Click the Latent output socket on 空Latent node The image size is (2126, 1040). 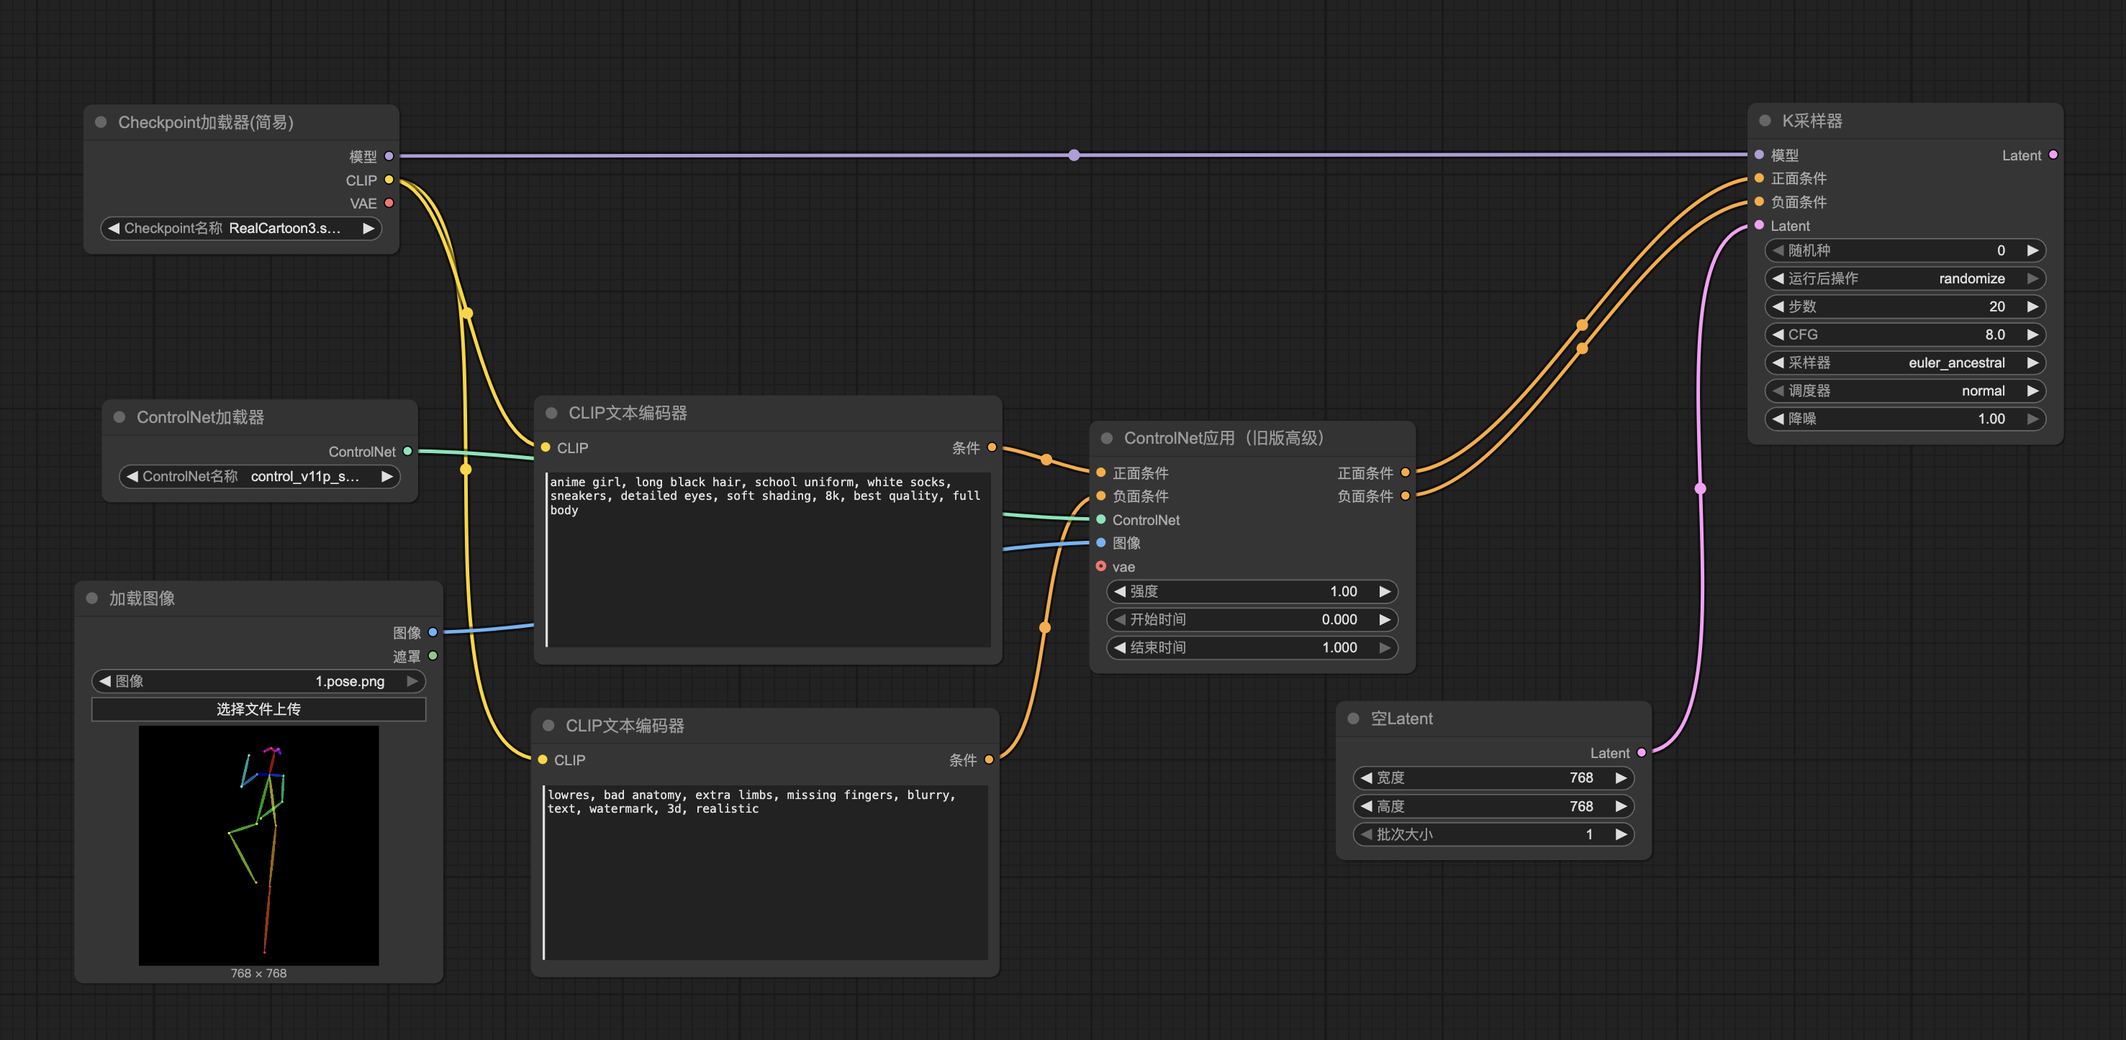point(1642,752)
